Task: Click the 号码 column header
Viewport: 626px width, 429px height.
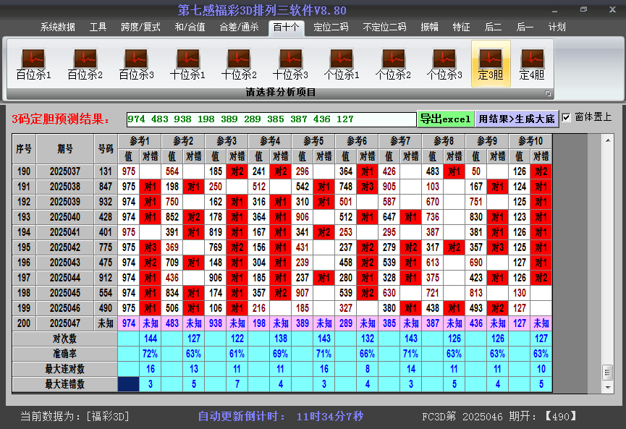Action: [x=106, y=149]
